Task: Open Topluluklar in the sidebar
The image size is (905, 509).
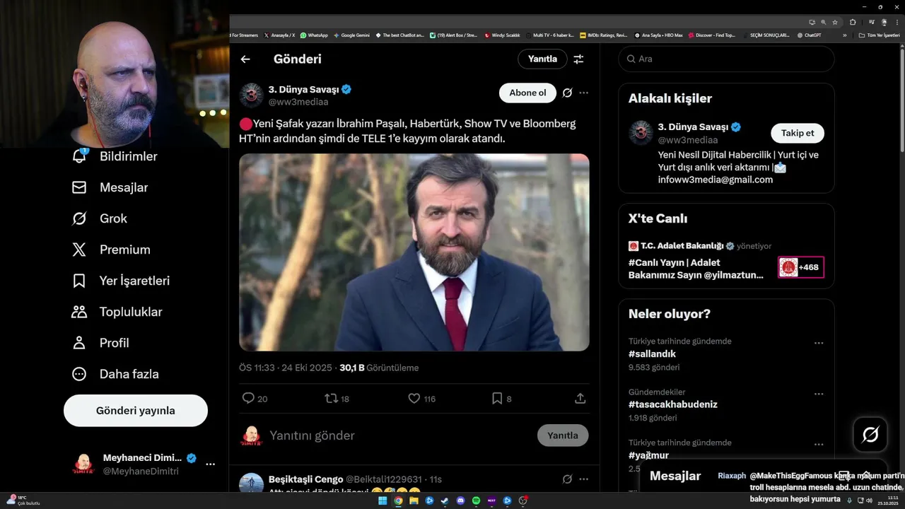Action: pos(117,312)
